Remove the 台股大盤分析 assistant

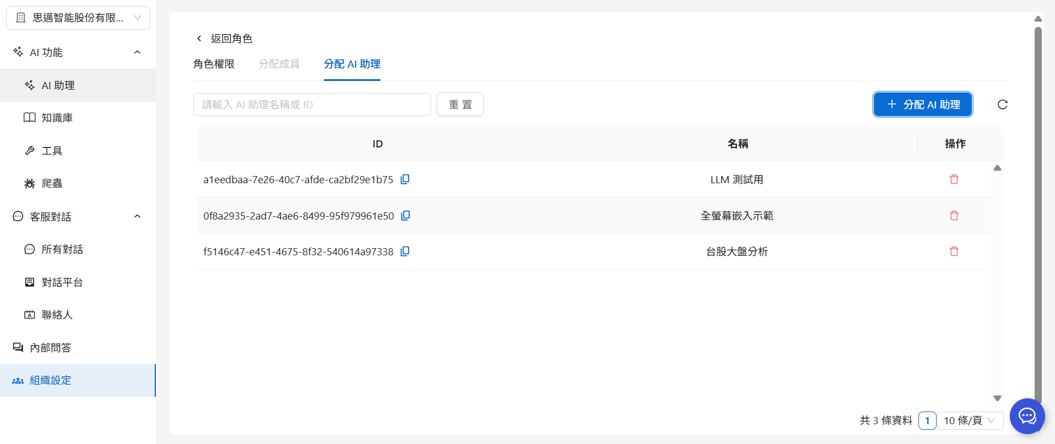tap(954, 251)
